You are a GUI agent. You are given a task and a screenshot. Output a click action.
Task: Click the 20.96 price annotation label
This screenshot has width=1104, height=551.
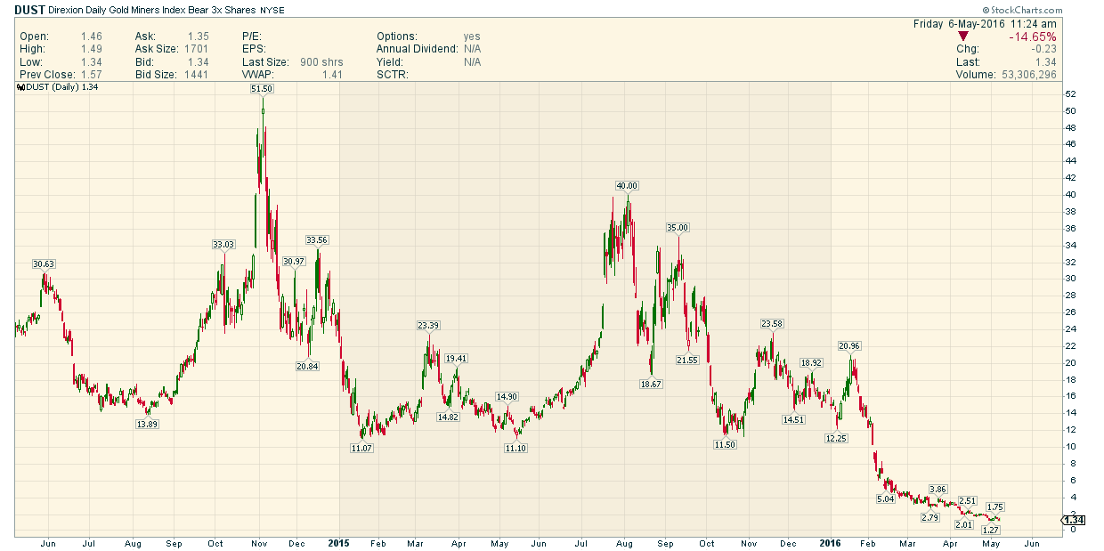coord(849,345)
